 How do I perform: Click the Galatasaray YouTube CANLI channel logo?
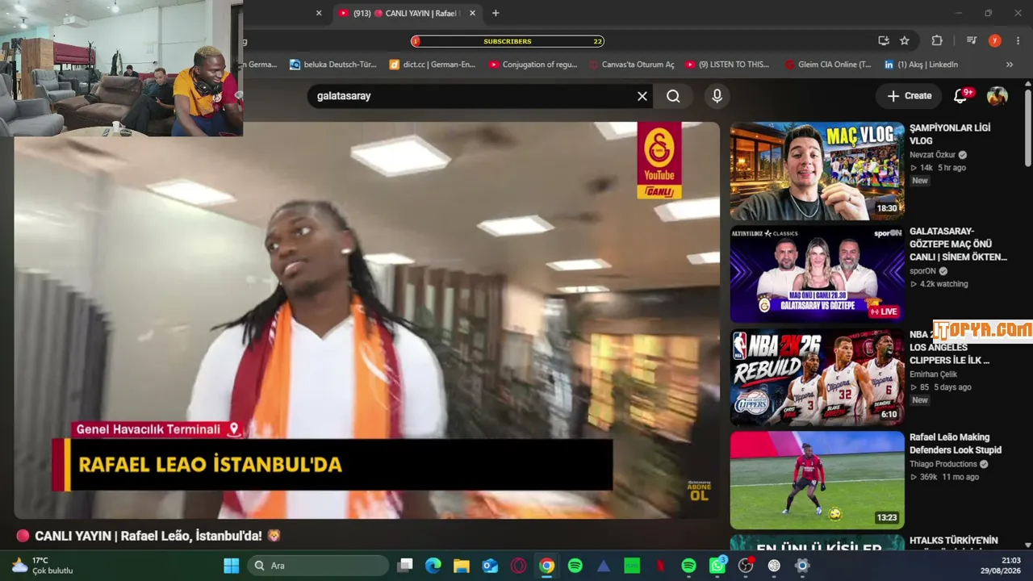click(x=659, y=160)
